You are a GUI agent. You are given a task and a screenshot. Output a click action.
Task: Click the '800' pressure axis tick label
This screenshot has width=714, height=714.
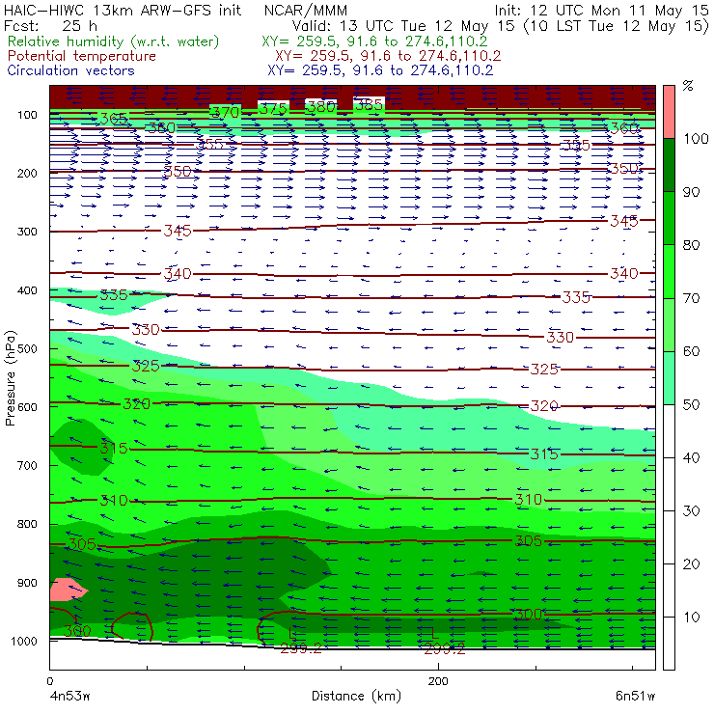(27, 524)
